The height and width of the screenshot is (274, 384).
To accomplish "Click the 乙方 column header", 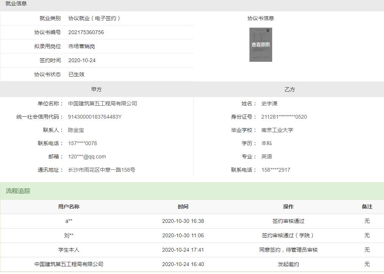I will [x=290, y=89].
